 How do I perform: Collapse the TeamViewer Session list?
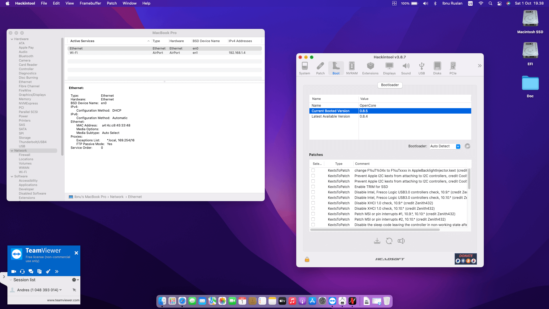[x=11, y=280]
